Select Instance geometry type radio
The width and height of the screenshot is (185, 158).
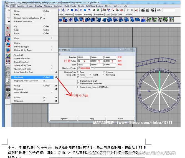(104, 72)
